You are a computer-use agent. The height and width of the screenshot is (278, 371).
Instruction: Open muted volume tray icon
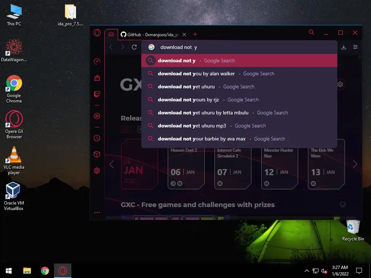tap(324, 271)
